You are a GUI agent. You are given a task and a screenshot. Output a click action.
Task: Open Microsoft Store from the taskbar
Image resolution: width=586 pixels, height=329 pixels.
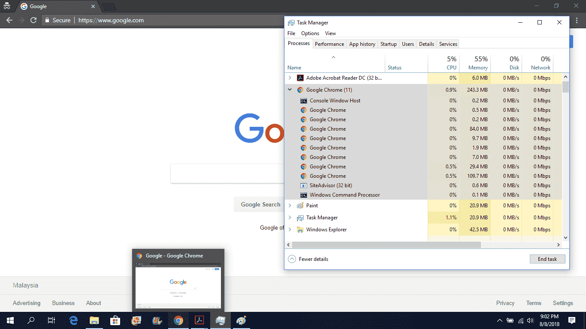coord(115,320)
